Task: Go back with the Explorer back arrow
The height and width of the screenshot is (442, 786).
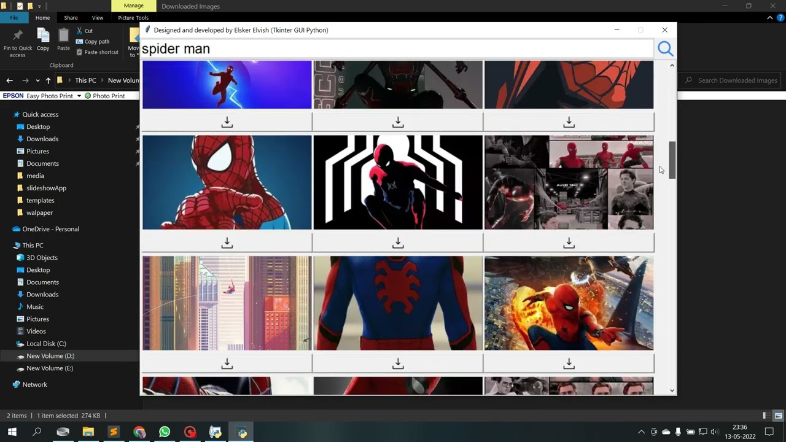Action: (x=9, y=80)
